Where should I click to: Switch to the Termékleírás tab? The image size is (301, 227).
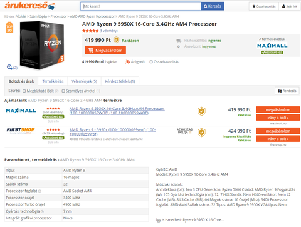click(x=53, y=81)
